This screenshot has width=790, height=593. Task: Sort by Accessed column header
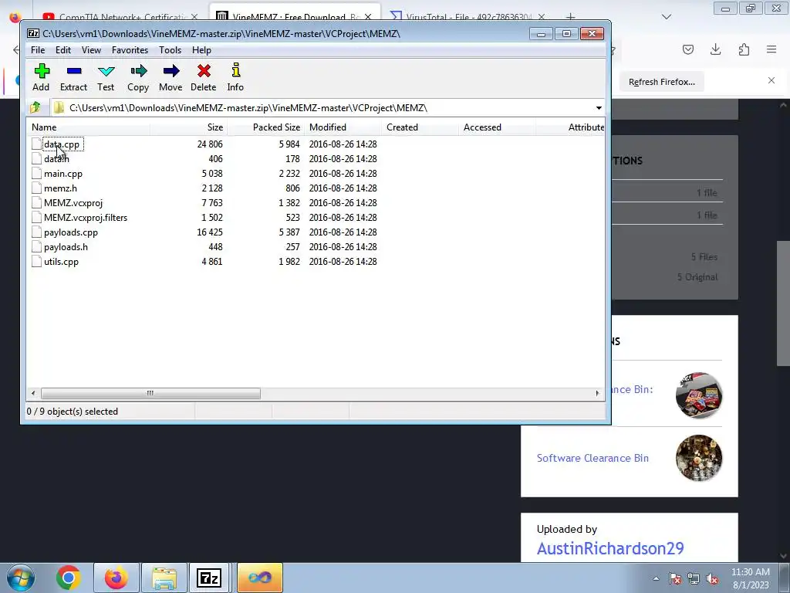pos(498,127)
